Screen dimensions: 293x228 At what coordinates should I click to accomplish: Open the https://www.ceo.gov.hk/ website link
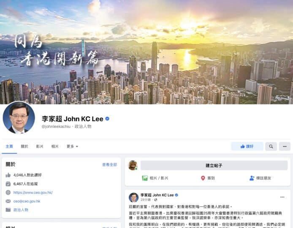coord(33,193)
